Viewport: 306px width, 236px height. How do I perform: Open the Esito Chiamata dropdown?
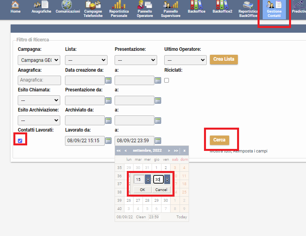point(39,100)
